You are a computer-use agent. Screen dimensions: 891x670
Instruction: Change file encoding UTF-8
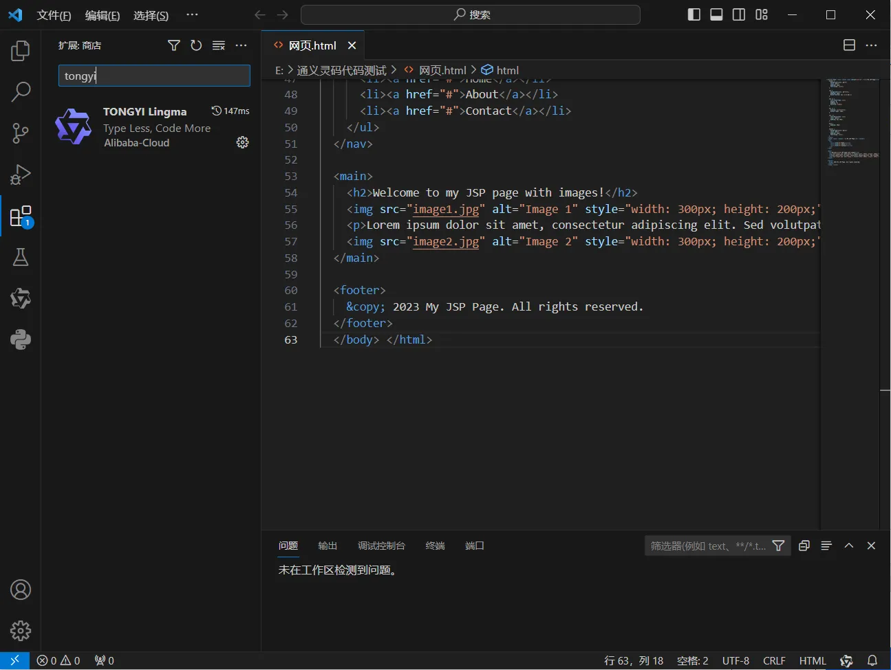(736, 660)
